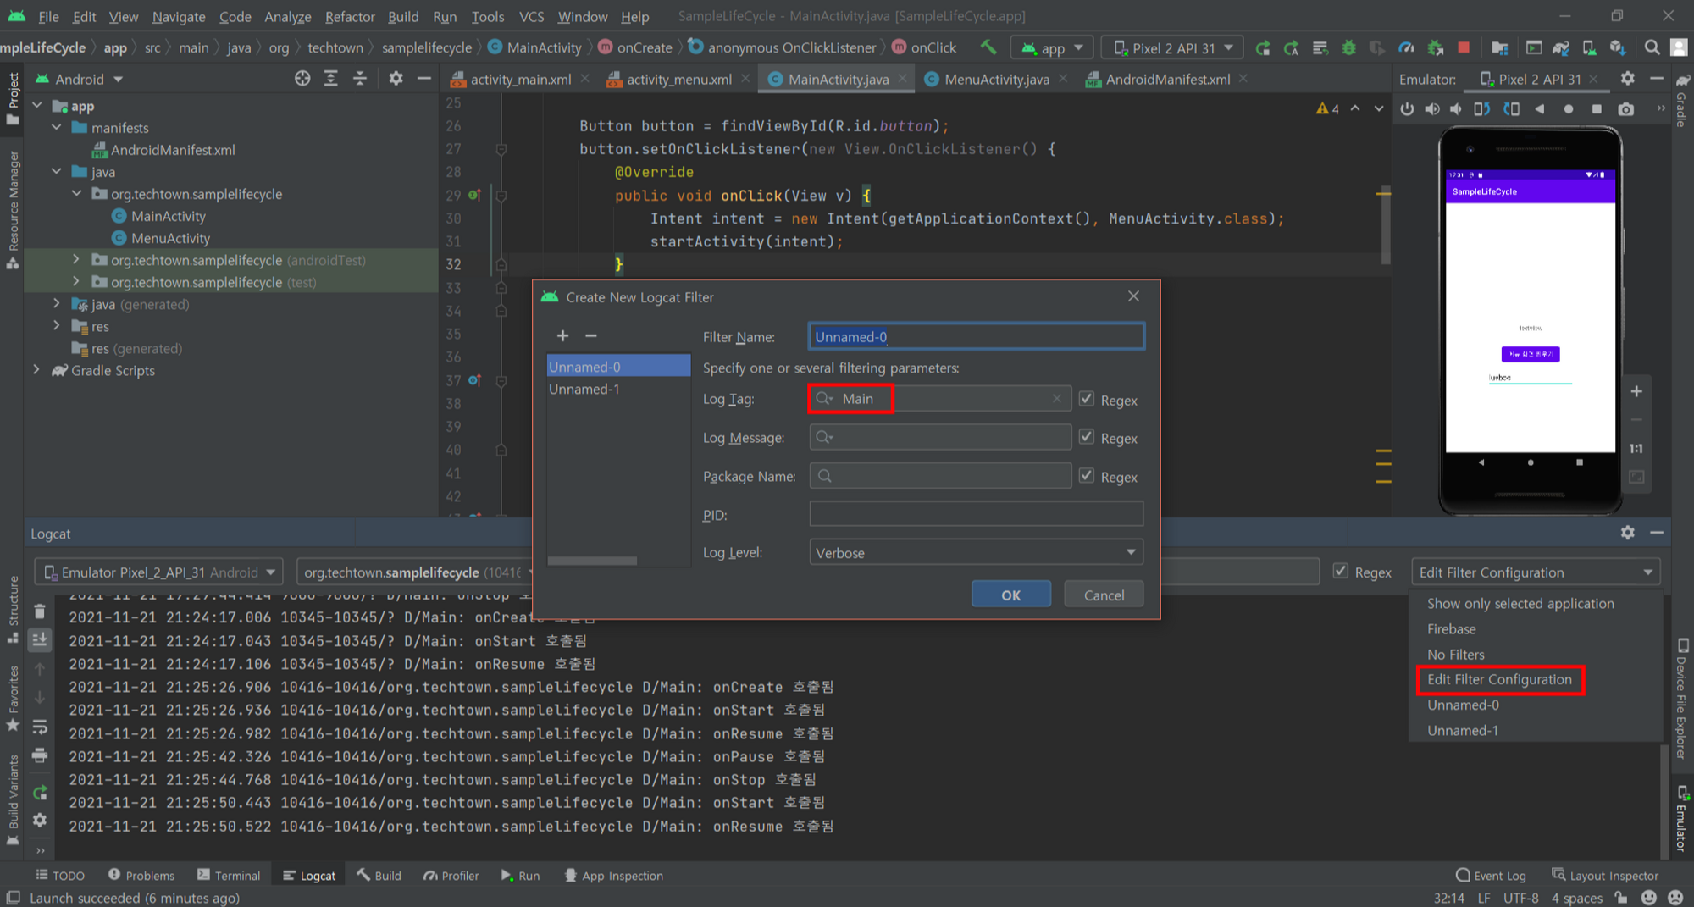The image size is (1694, 907).
Task: Click the Debug app bug icon
Action: coord(1348,47)
